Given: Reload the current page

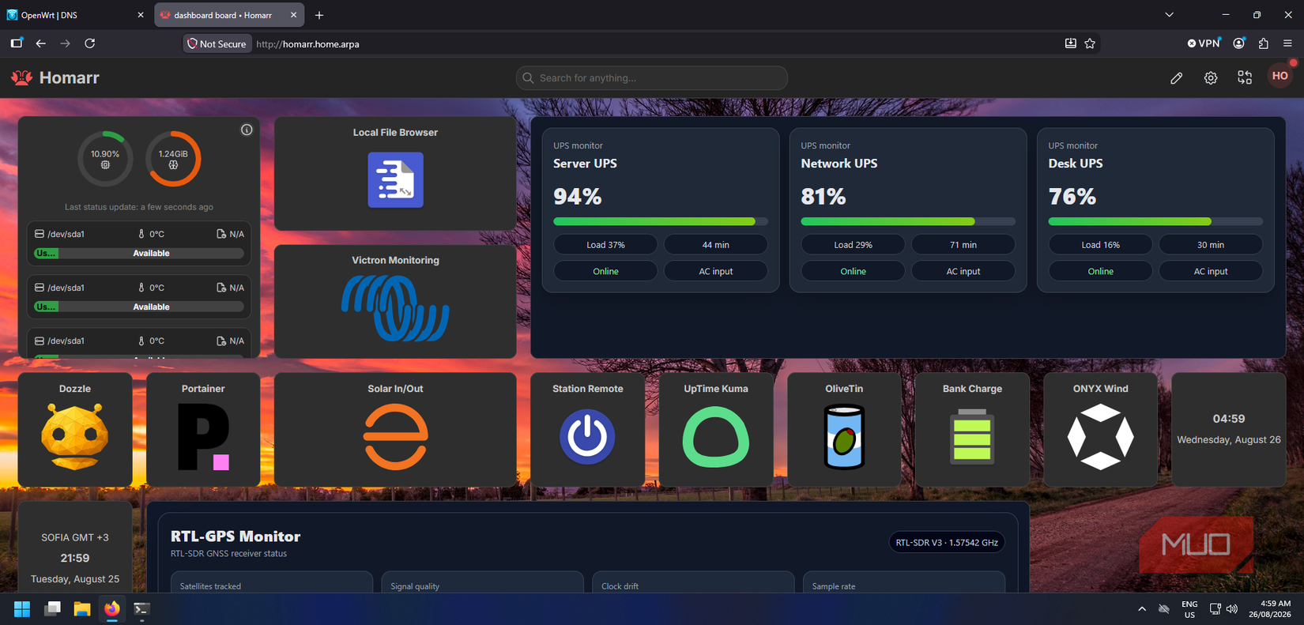Looking at the screenshot, I should tap(90, 43).
